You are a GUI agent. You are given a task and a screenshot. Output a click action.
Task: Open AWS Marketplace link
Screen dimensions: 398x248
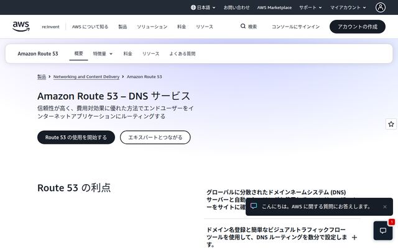274,7
